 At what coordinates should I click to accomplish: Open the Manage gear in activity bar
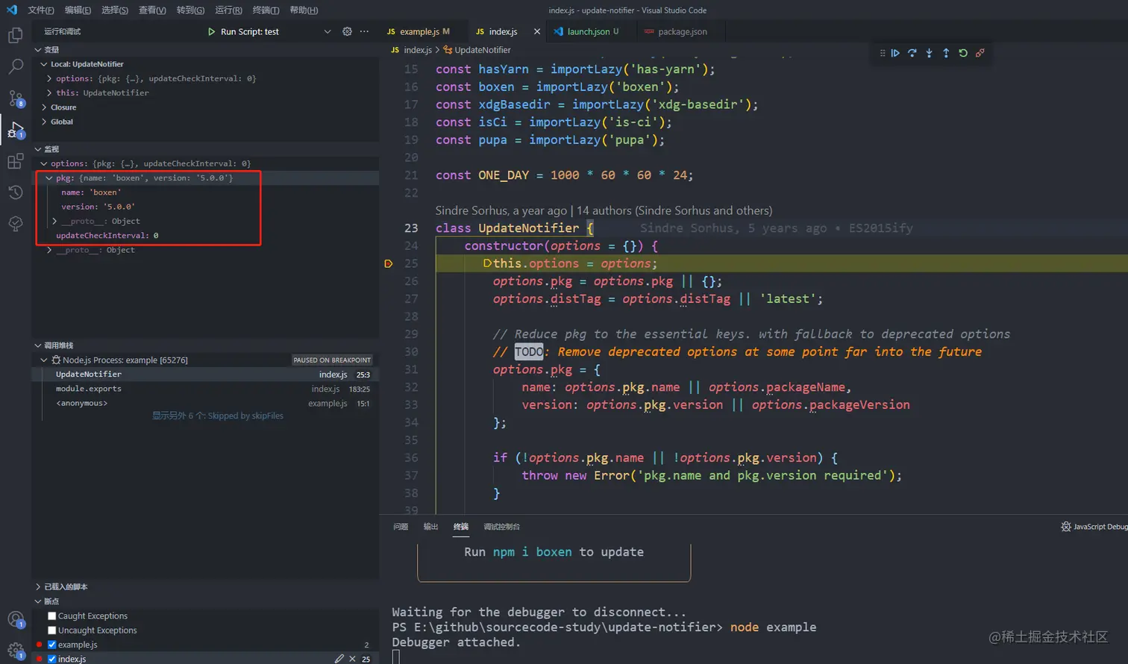(15, 651)
